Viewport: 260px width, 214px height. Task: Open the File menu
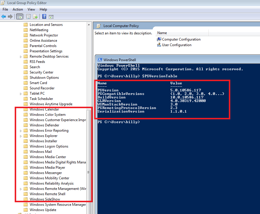[x=5, y=9]
